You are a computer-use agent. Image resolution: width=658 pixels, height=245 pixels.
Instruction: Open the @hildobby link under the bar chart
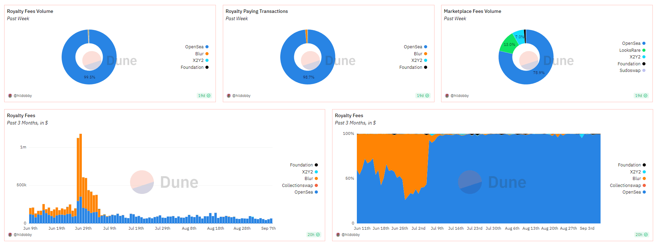[x=23, y=235]
